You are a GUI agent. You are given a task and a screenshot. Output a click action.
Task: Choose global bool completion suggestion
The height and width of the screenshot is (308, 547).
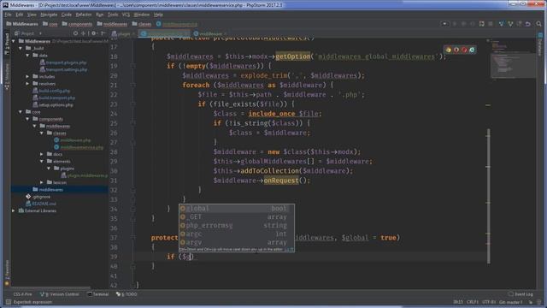tap(237, 209)
